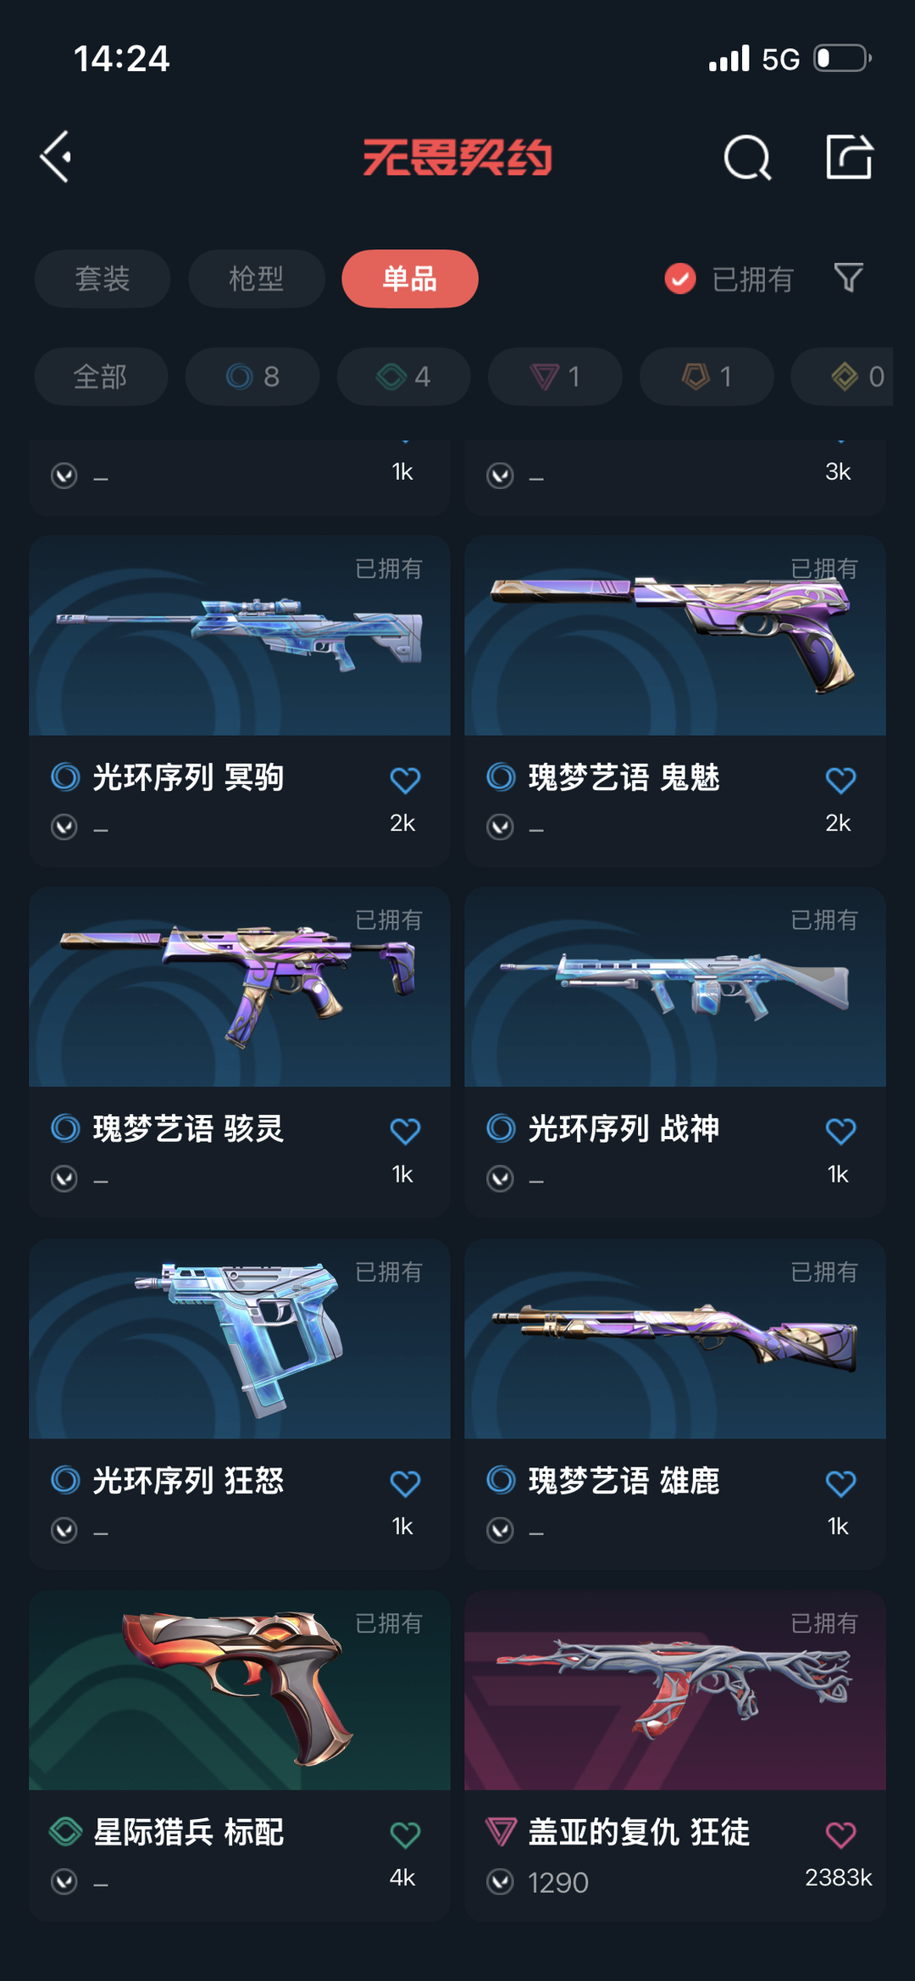Tap the back arrow icon
Image resolution: width=915 pixels, height=1981 pixels.
click(x=56, y=157)
